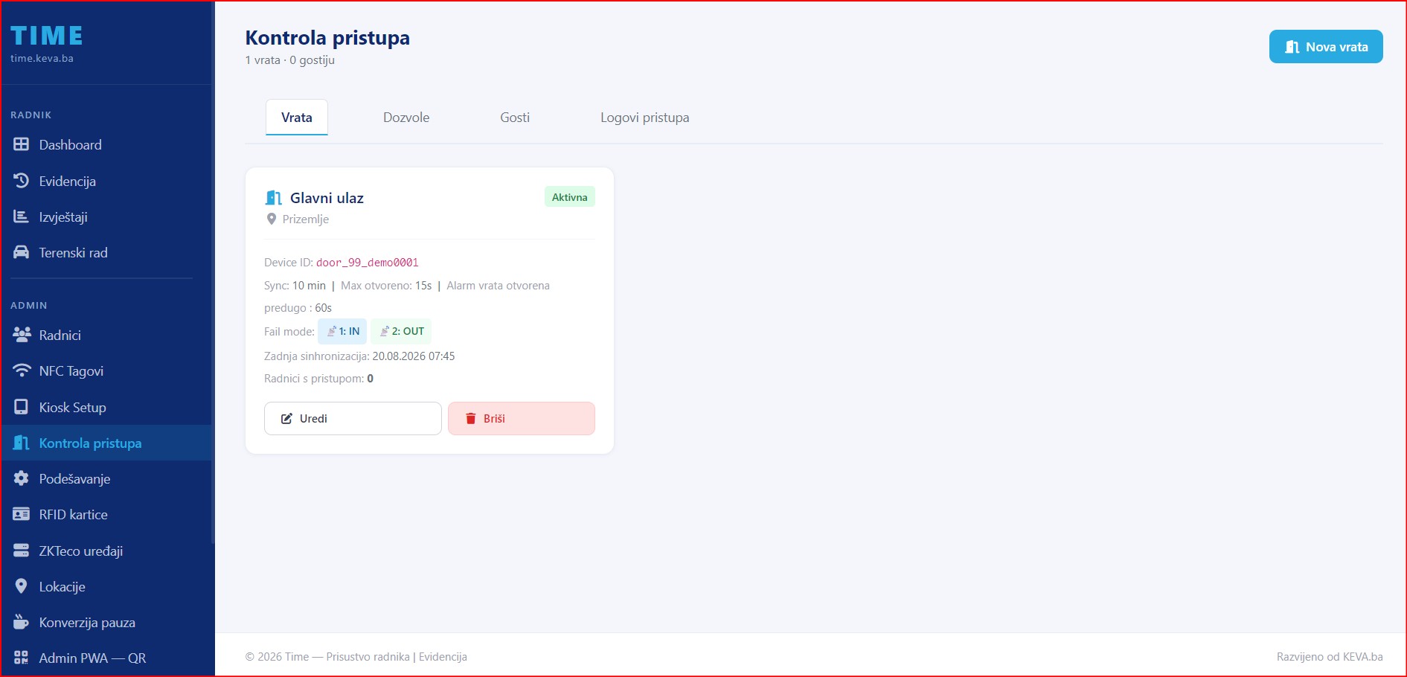Open the Gosti tab

515,118
